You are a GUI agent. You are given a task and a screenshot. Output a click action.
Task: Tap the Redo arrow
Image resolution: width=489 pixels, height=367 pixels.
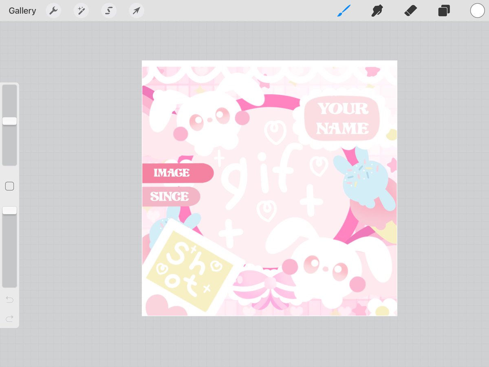[9, 318]
